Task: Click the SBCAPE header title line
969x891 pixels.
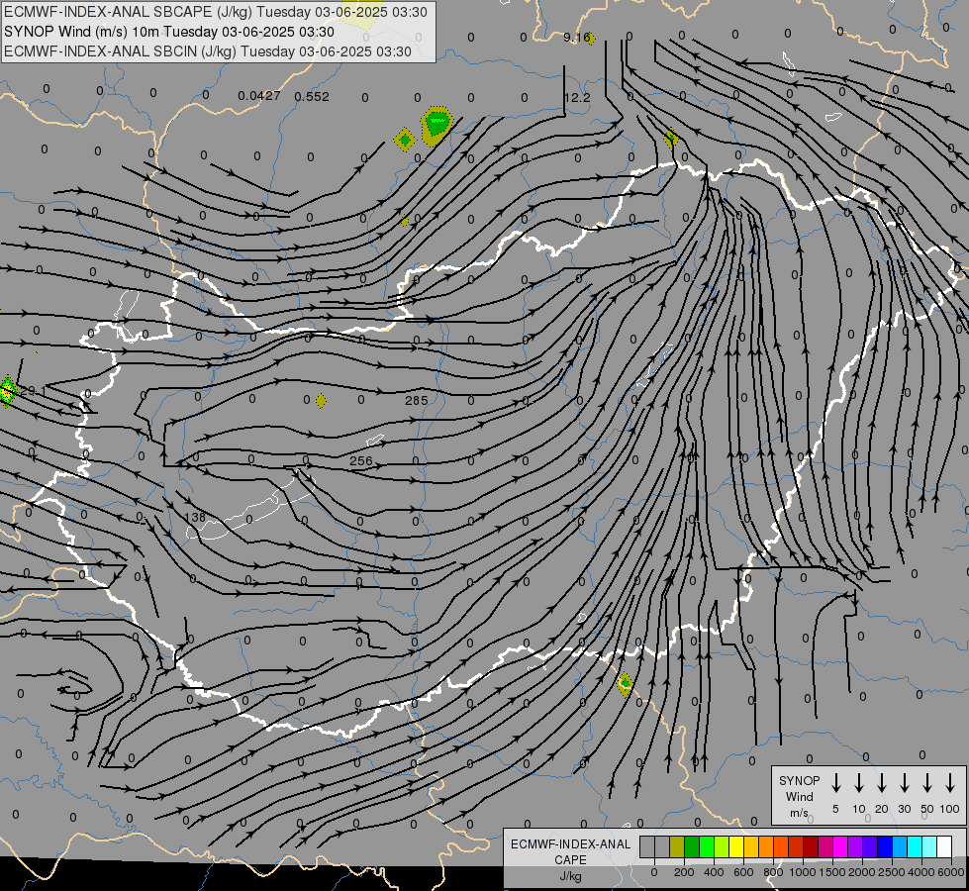Action: pyautogui.click(x=216, y=12)
